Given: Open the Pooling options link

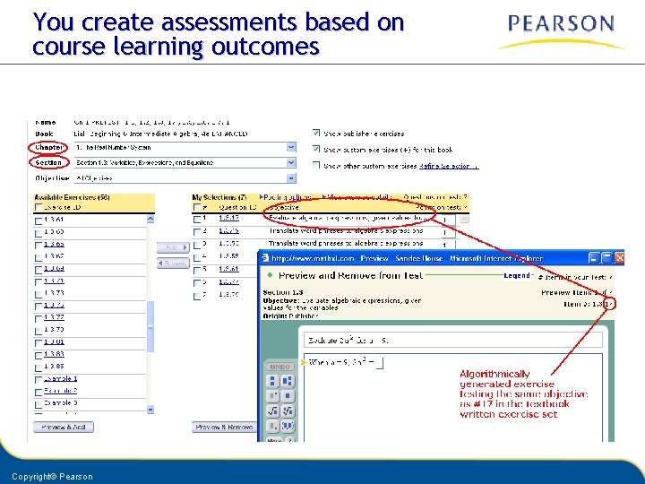Looking at the screenshot, I should [x=287, y=197].
